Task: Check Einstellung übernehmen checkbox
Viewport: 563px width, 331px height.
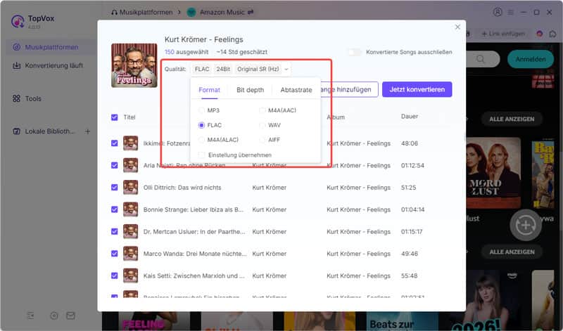Action: click(202, 155)
